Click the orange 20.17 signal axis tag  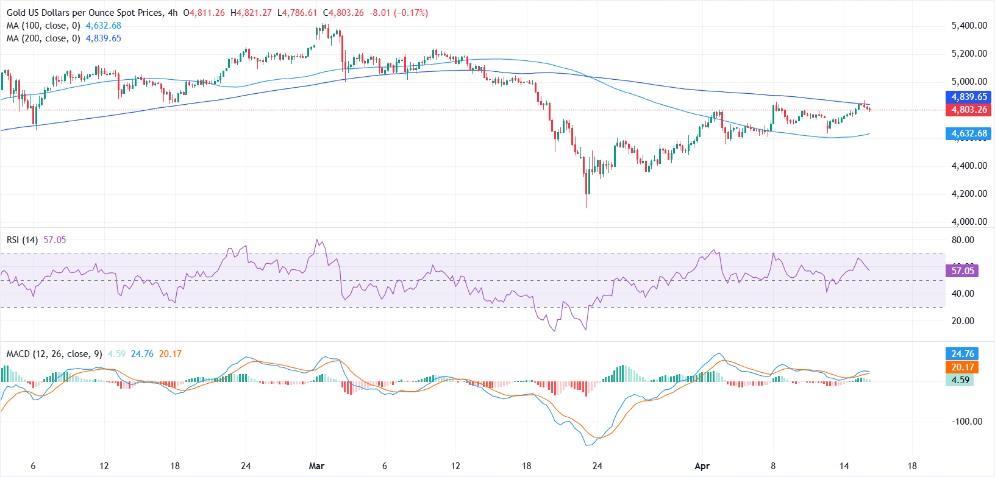[x=962, y=367]
